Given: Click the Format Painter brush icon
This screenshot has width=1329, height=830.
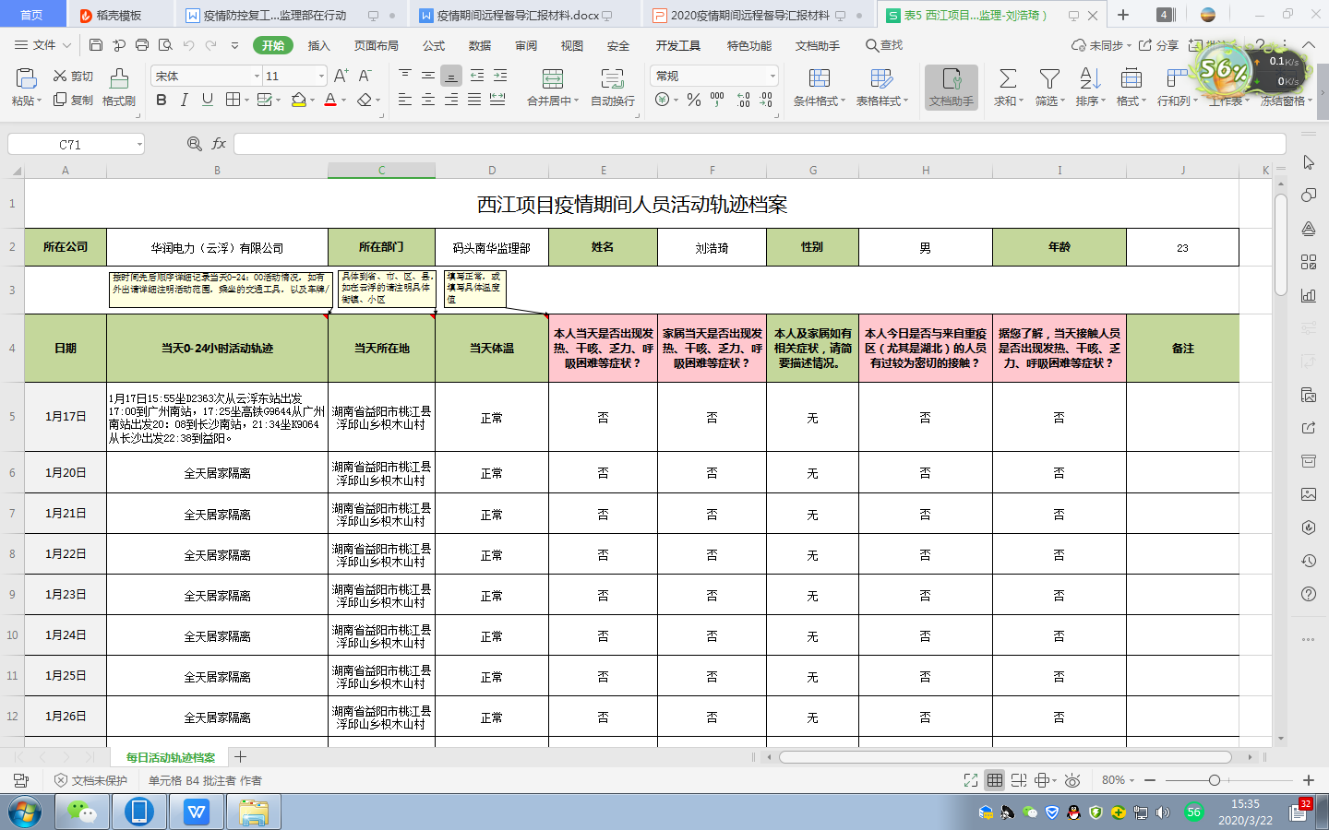Looking at the screenshot, I should point(119,79).
